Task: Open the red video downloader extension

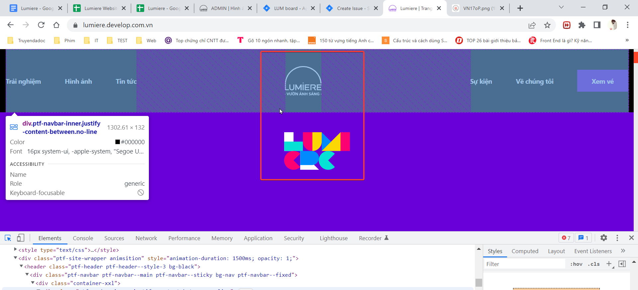Action: pos(567,25)
